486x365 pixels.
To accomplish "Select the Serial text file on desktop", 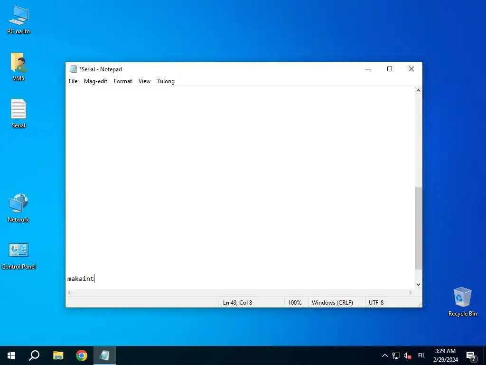I will 19,114.
